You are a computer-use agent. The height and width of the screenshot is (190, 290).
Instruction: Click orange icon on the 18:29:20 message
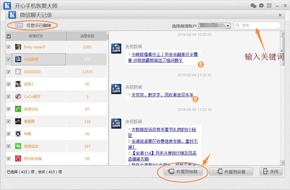pos(201,65)
